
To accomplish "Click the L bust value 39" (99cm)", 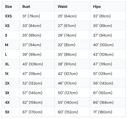I will click(x=32, y=54).
